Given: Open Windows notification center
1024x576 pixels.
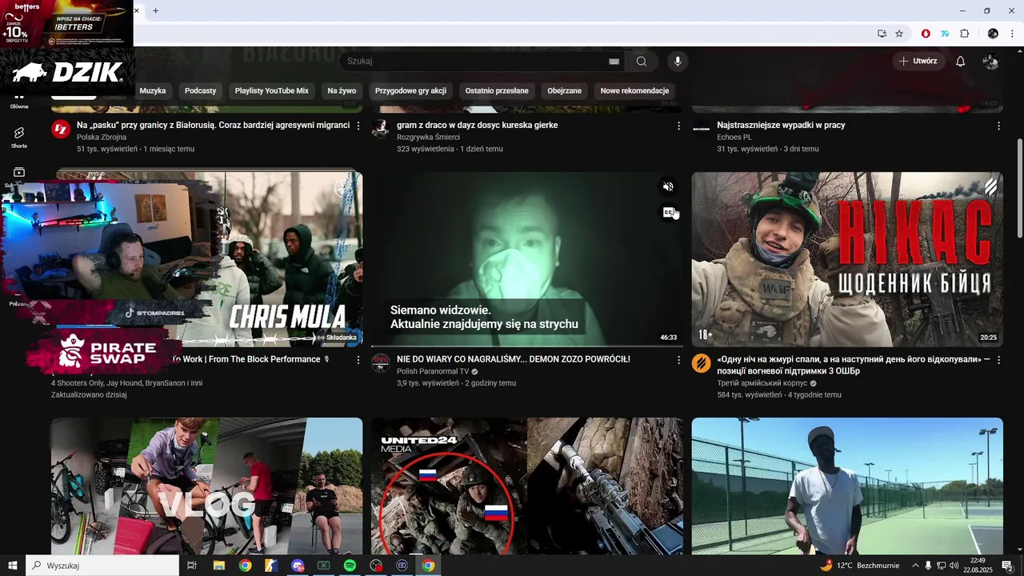Looking at the screenshot, I should [x=1007, y=566].
